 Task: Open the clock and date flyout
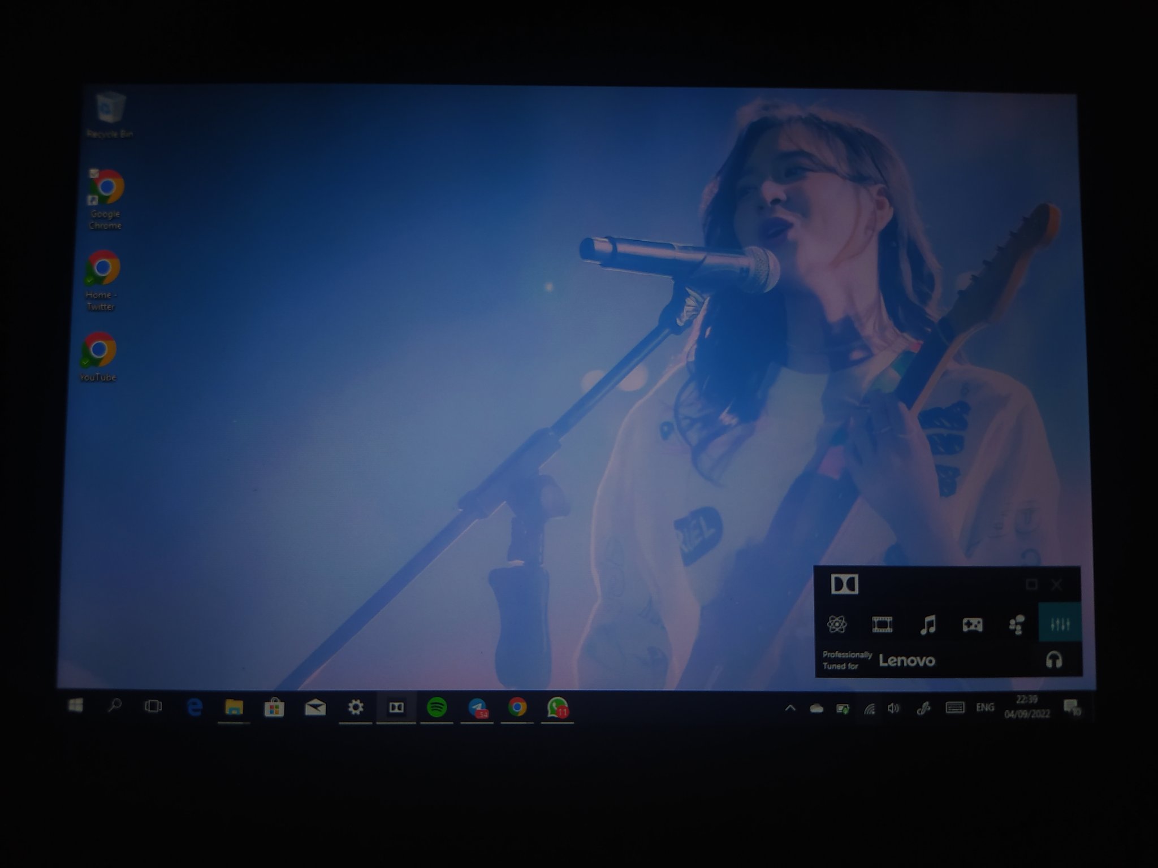(x=1027, y=707)
